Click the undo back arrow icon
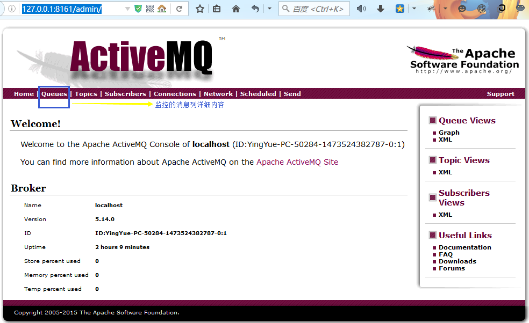The height and width of the screenshot is (323, 529). point(255,9)
